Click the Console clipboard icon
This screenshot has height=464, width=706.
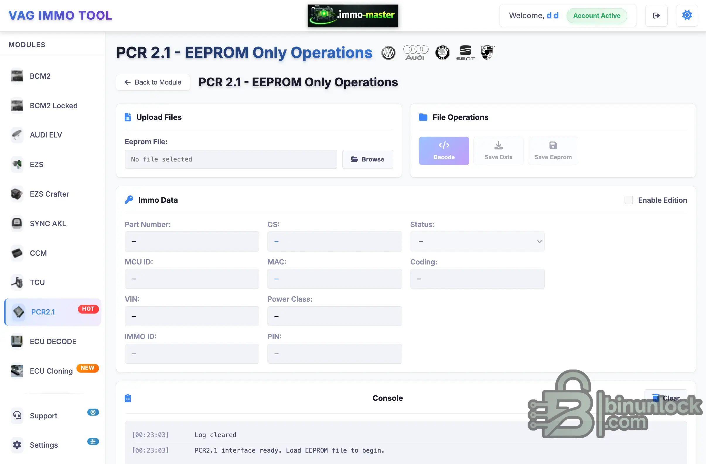[x=128, y=398]
